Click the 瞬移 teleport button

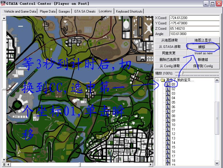point(203,46)
